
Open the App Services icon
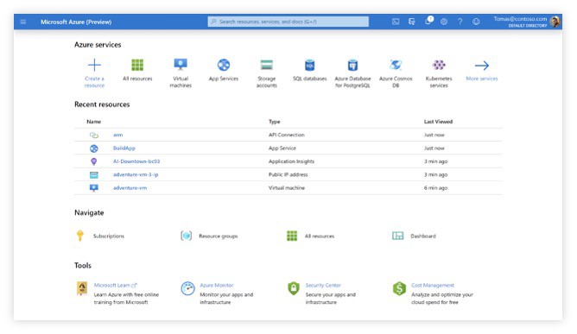pyautogui.click(x=224, y=65)
